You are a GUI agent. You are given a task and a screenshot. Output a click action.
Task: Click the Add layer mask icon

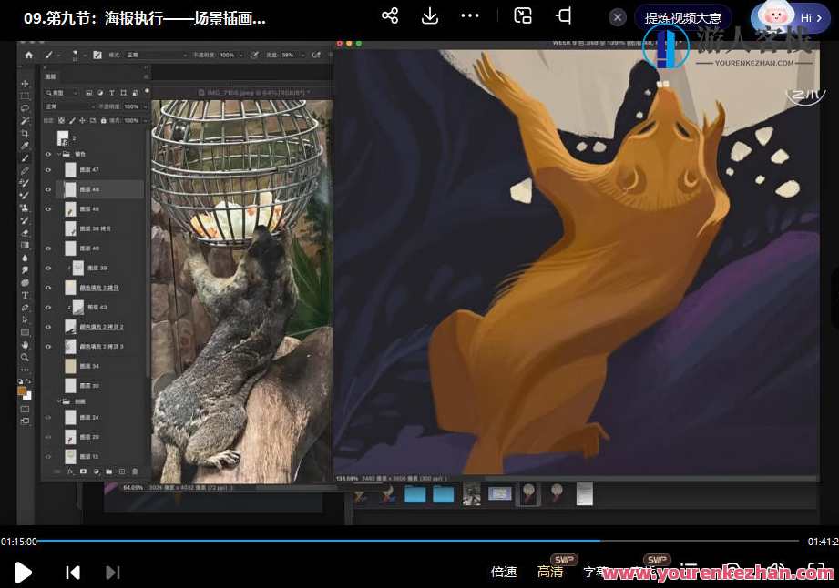(83, 471)
